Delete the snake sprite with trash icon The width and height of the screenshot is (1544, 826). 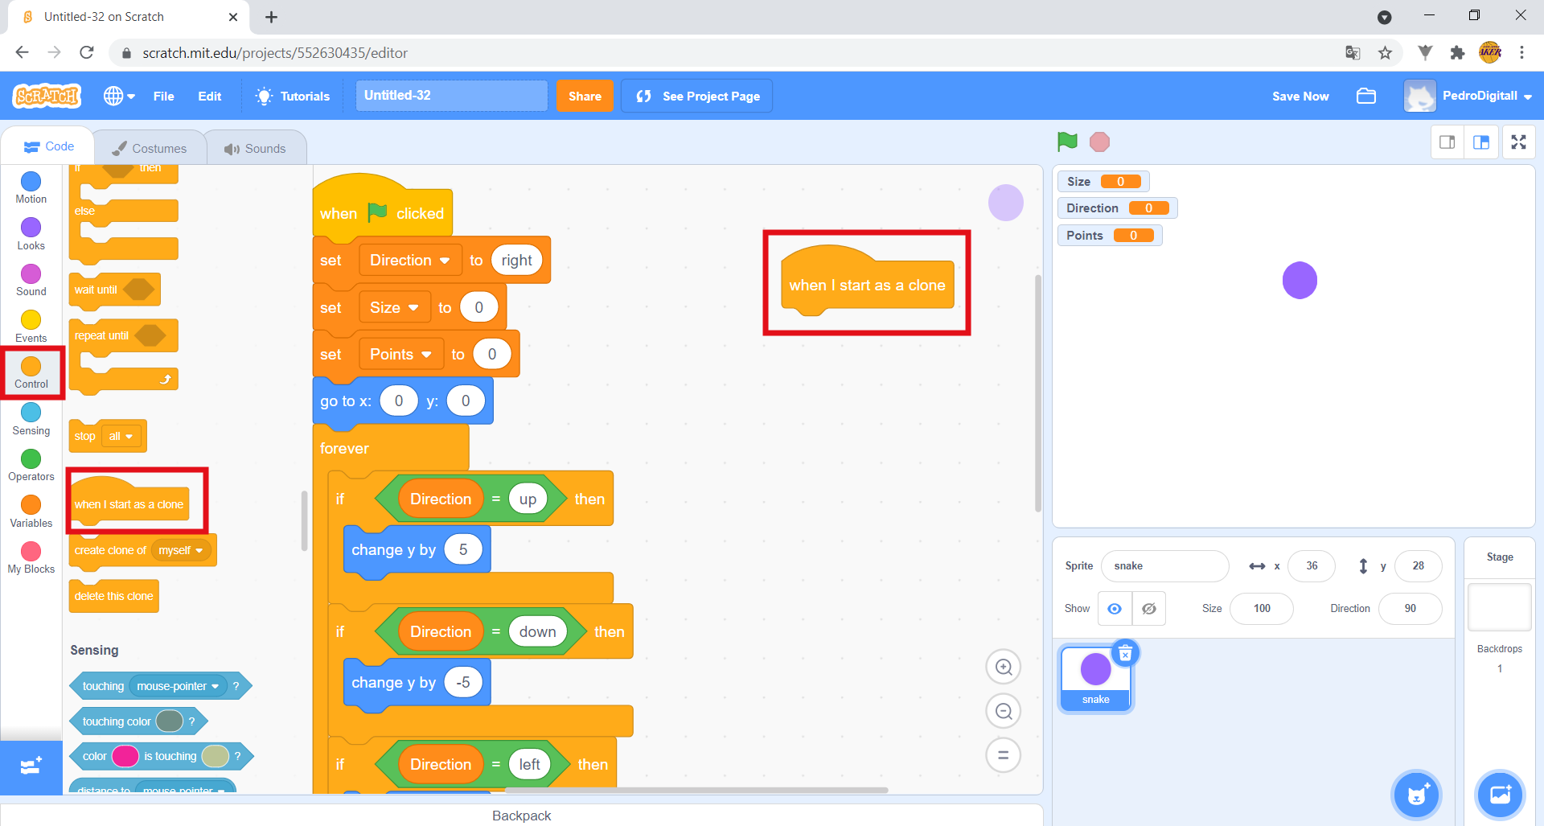tap(1126, 653)
